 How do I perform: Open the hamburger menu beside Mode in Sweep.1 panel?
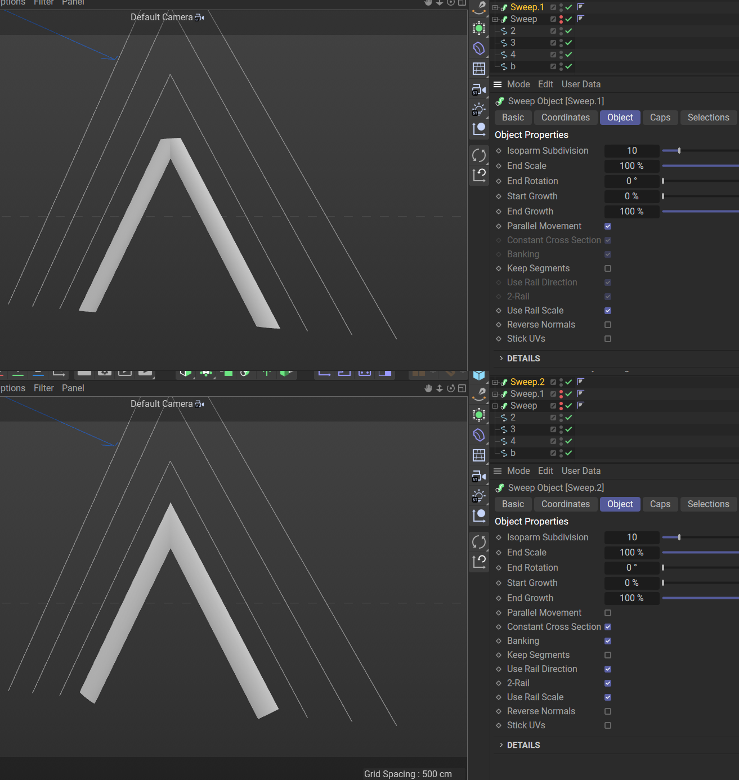(x=498, y=84)
